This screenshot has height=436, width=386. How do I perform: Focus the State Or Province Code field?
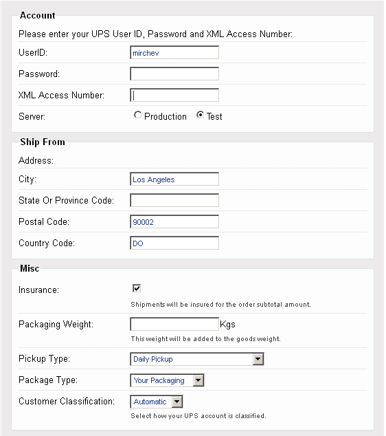click(x=174, y=201)
